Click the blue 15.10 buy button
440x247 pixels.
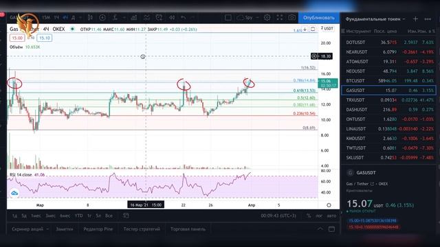pyautogui.click(x=44, y=38)
